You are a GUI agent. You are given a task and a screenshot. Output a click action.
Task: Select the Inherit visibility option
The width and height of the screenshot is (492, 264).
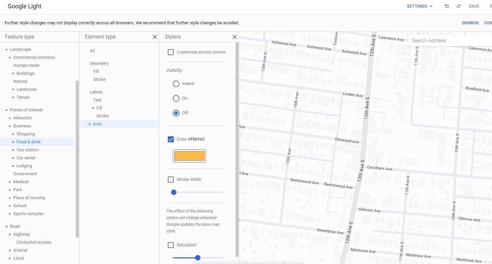click(176, 84)
